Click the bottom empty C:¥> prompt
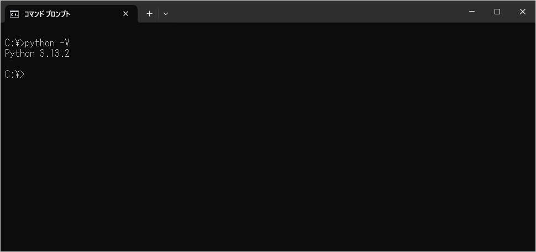 point(14,74)
